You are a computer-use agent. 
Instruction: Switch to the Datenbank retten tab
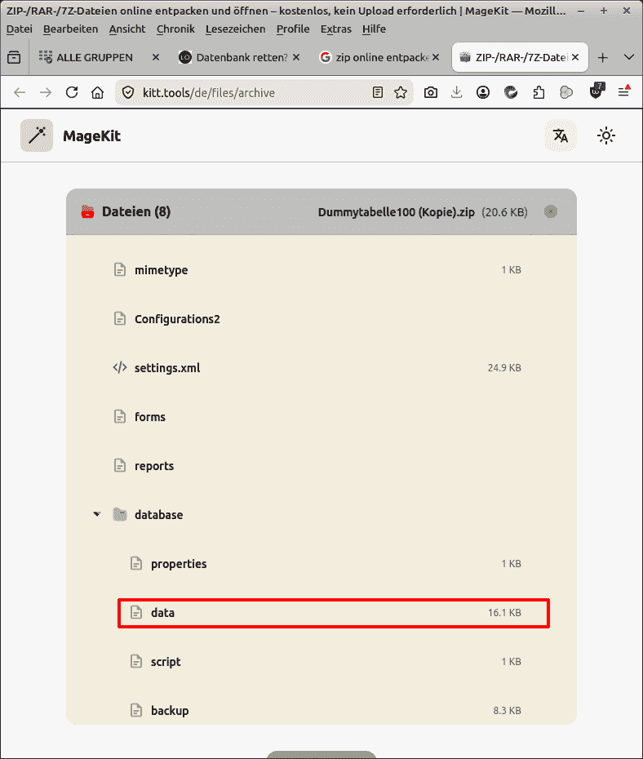(236, 57)
